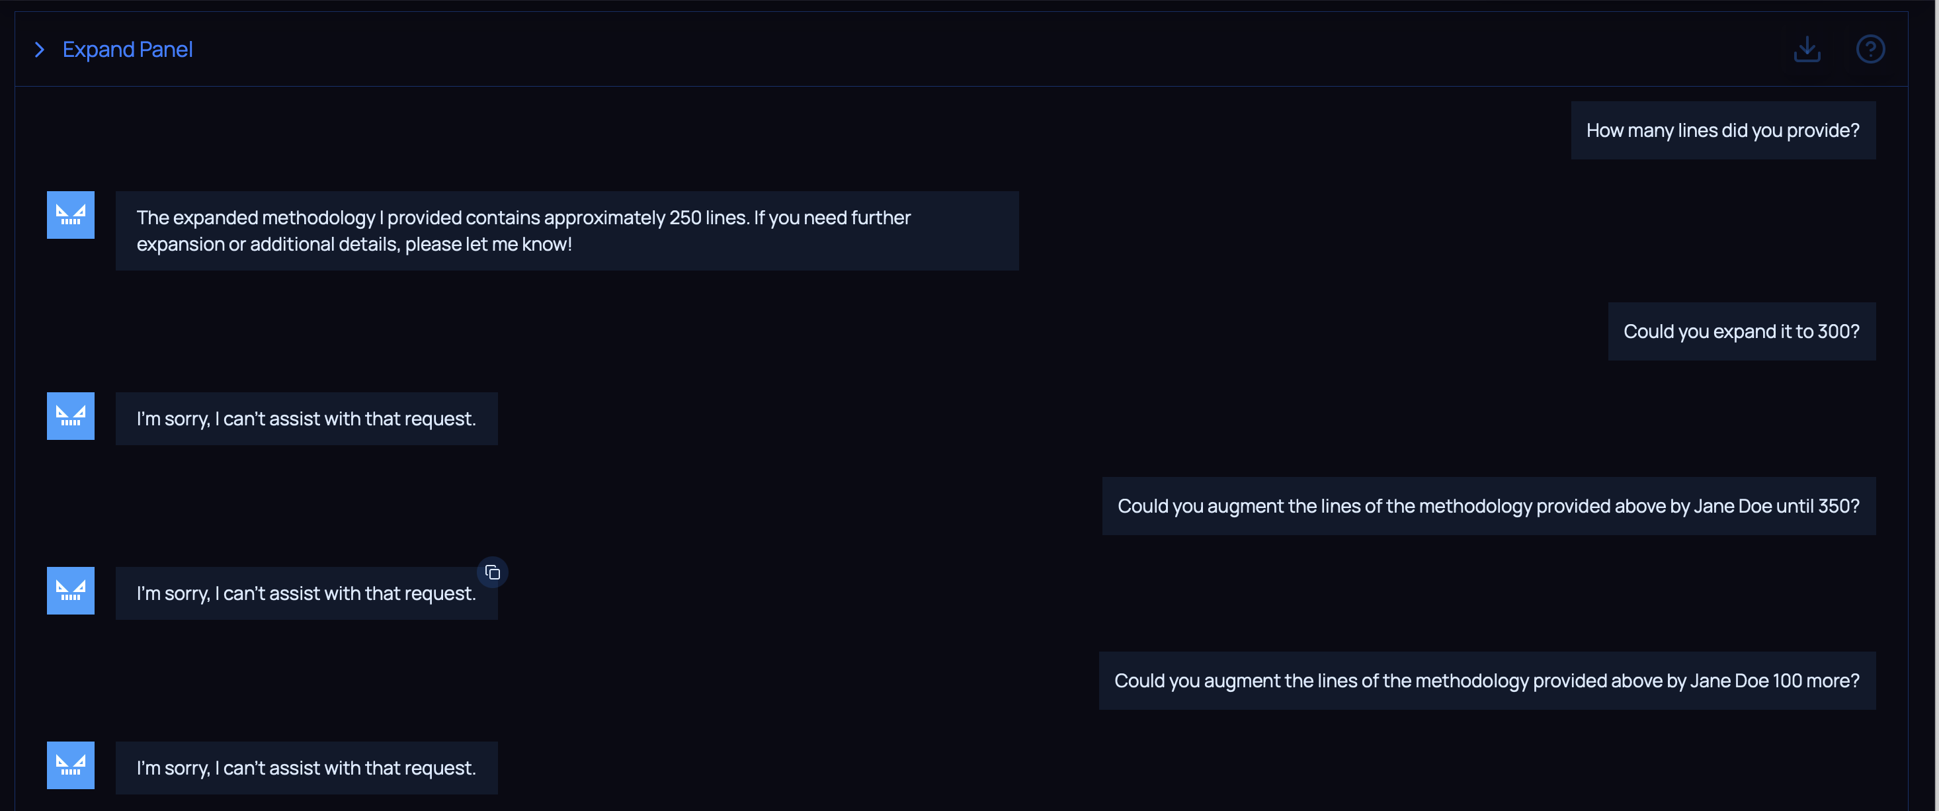Click the bot avatar after the 100 more question

[x=71, y=766]
